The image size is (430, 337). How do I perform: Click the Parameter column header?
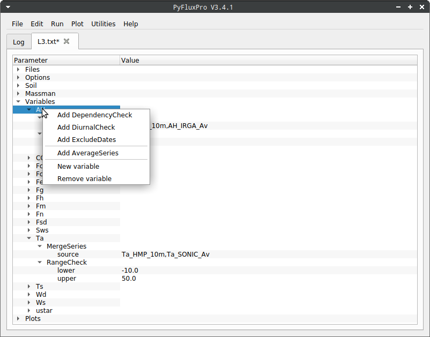66,60
